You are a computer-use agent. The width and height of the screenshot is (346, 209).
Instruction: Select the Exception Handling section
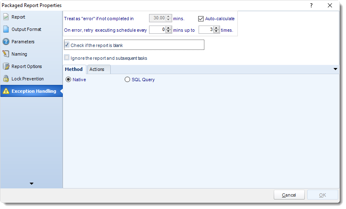(x=31, y=91)
